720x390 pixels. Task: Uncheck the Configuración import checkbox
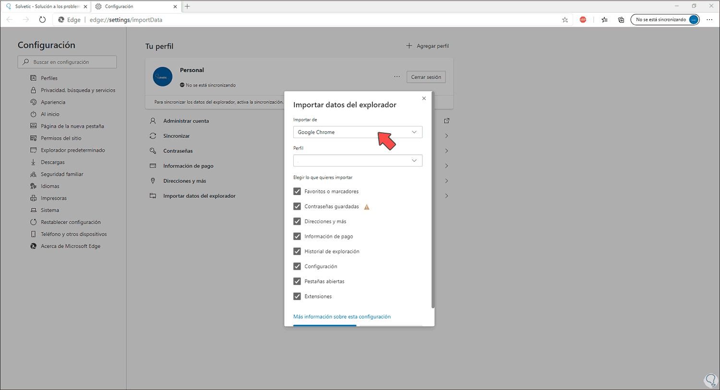pos(297,266)
